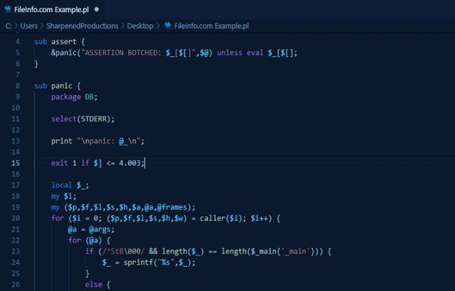Click closing brace on line 25

click(x=87, y=274)
